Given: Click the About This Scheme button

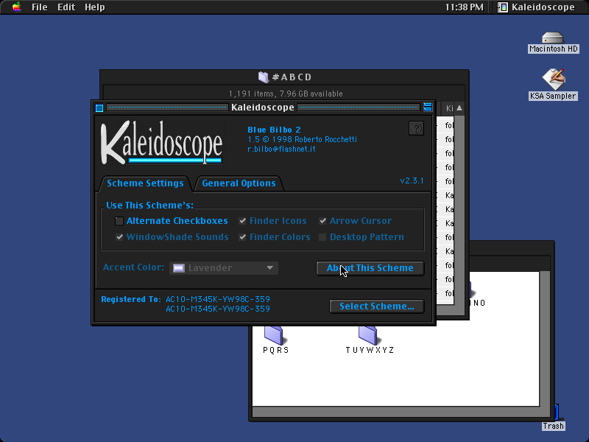Looking at the screenshot, I should [x=370, y=268].
